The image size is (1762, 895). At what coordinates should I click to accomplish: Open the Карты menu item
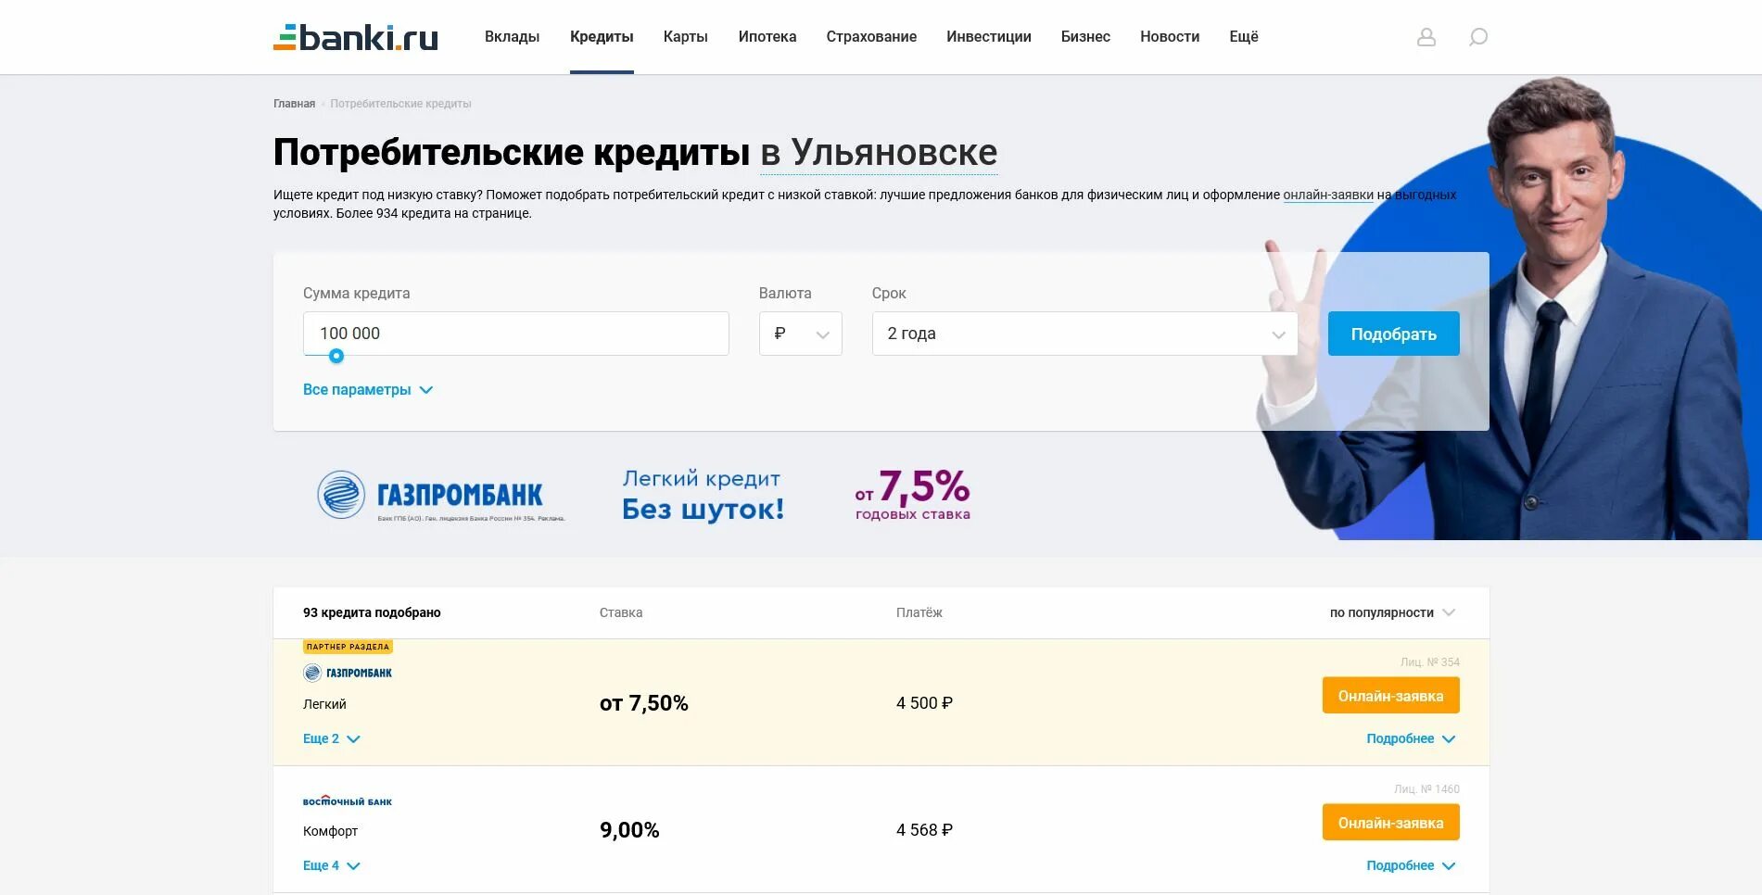click(686, 37)
